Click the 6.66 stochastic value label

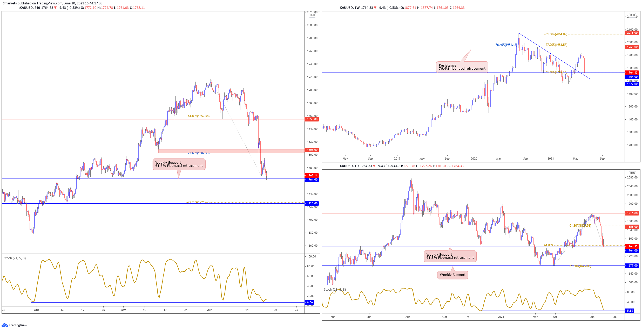pos(310,302)
